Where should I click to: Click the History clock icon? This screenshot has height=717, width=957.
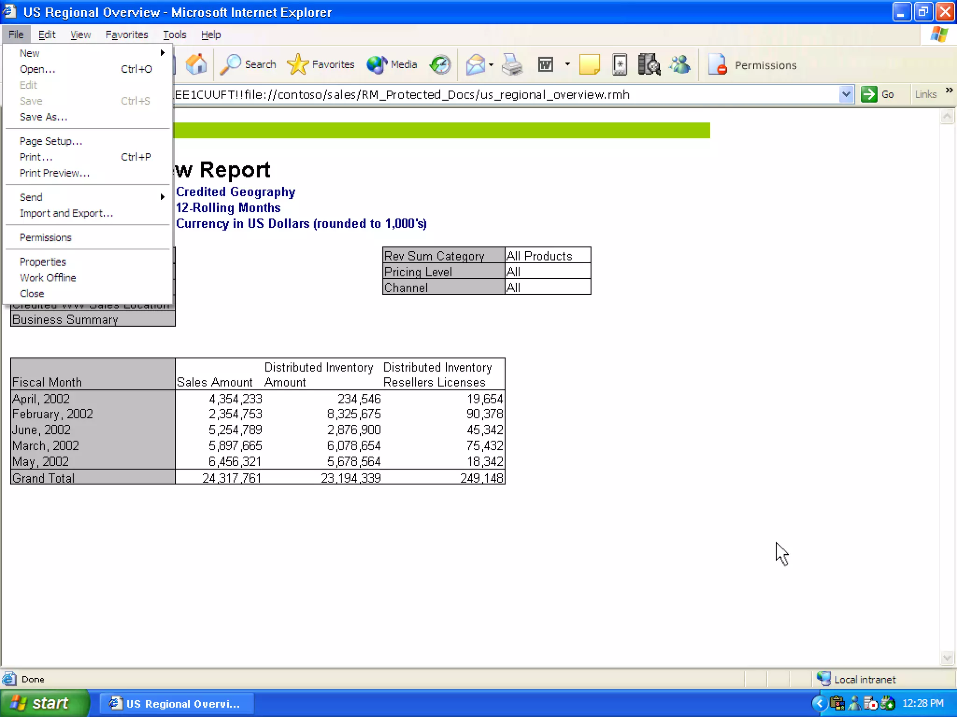pos(440,64)
